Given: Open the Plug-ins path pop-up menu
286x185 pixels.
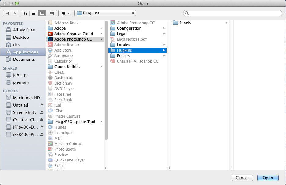Looking at the screenshot, I should pos(105,13).
